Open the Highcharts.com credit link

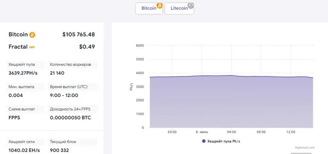pos(305,148)
